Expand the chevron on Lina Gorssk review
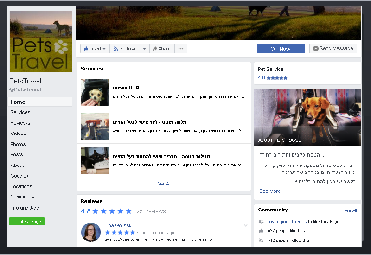 point(246,225)
